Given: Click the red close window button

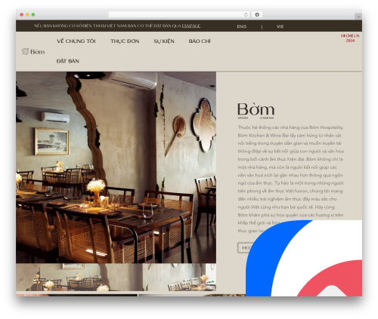Looking at the screenshot, I should pos(22,15).
